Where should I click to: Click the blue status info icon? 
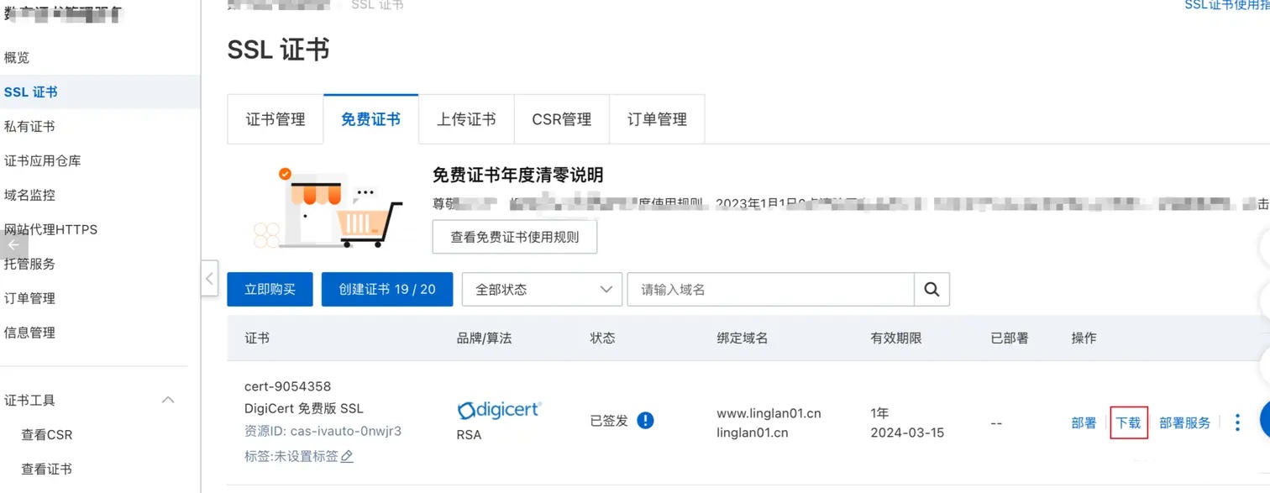pyautogui.click(x=645, y=420)
